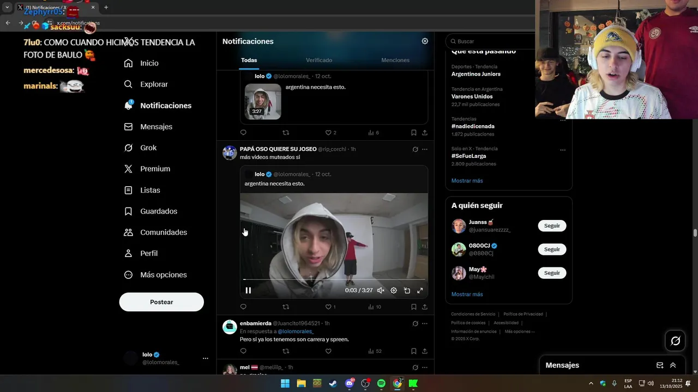Screen dimensions: 698x392
Task: View analytics of post with 10 views
Action: click(374, 307)
